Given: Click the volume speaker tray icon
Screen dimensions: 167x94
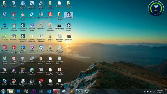Looking at the screenshot, I should [x=148, y=92].
